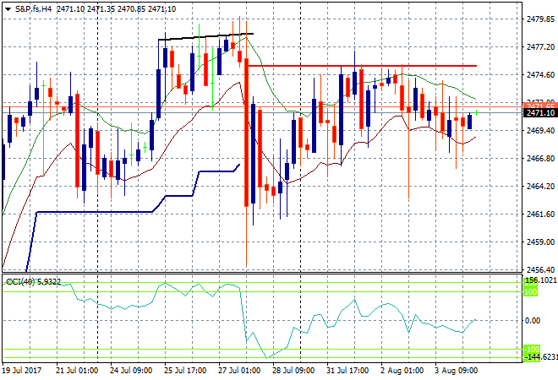Select the 3 Aug 09:00 time label
The image size is (558, 380).
tap(457, 371)
